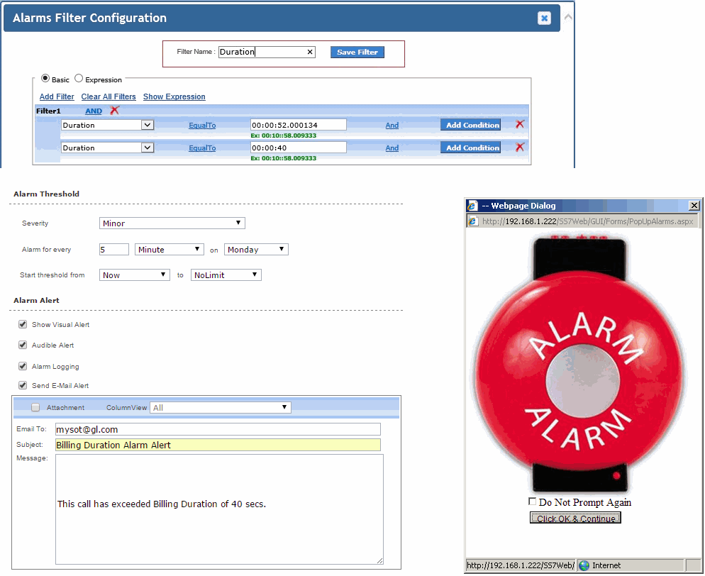Open the Start threshold Now dropdown
705x576 pixels.
pyautogui.click(x=135, y=275)
